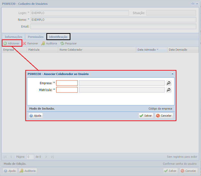Save the collaborator association with Salvar
This screenshot has width=201, height=176.
pyautogui.click(x=146, y=116)
